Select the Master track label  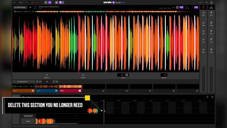point(28,121)
